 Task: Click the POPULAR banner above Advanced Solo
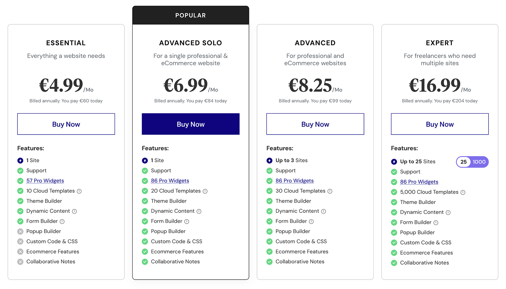191,15
